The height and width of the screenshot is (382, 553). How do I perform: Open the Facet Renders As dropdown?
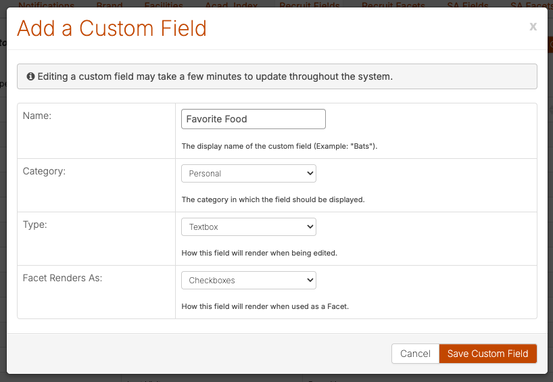249,280
